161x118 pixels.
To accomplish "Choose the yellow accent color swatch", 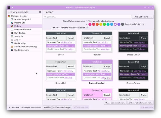I will coord(101,24).
